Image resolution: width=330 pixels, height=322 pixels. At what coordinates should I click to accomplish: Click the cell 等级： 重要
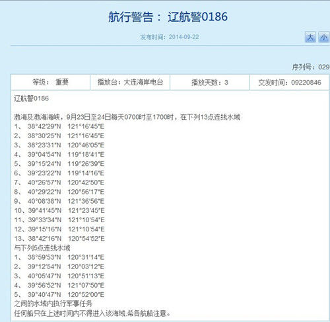[50, 82]
